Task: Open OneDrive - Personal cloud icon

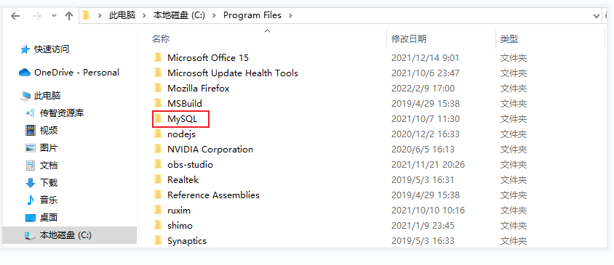Action: click(25, 73)
